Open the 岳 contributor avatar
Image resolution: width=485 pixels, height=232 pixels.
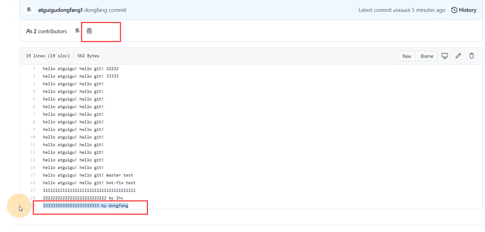(89, 31)
